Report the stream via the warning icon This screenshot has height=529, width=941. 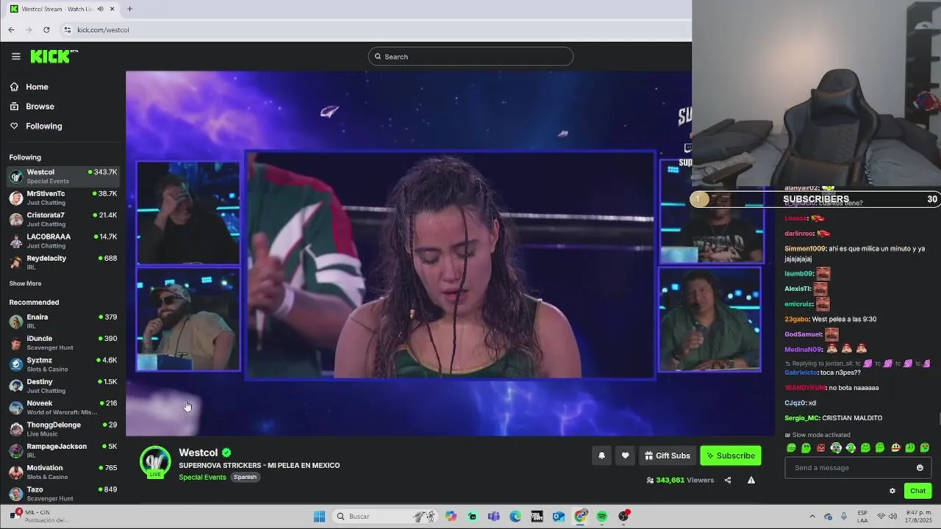click(751, 480)
